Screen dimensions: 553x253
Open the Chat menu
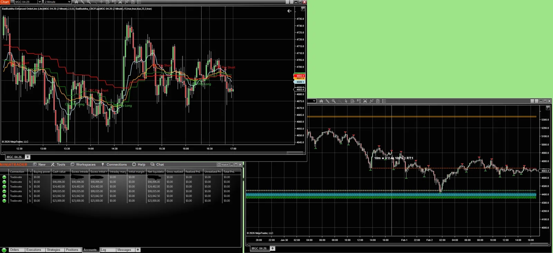[157, 165]
